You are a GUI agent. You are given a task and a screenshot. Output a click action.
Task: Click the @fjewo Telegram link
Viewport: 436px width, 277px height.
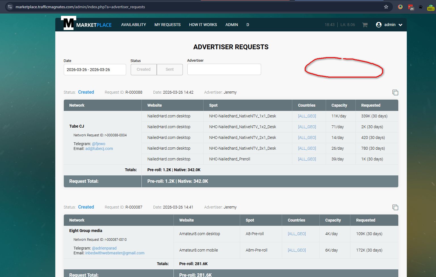[x=98, y=144]
